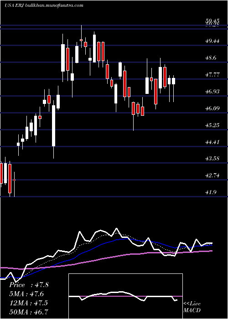Click the 43.58 price axis label
The height and width of the screenshot is (319, 228).
click(212, 159)
